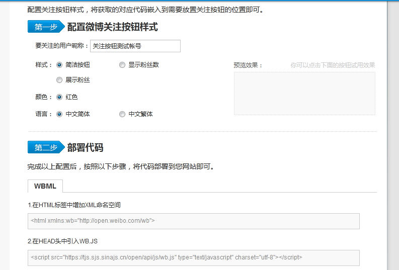Select the 红色 color option
This screenshot has height=270, width=399.
pyautogui.click(x=59, y=97)
